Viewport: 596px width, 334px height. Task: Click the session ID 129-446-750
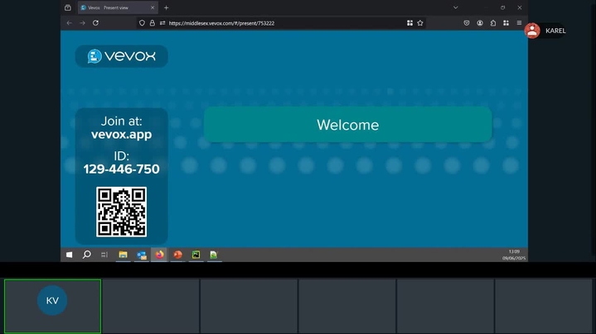pos(121,169)
